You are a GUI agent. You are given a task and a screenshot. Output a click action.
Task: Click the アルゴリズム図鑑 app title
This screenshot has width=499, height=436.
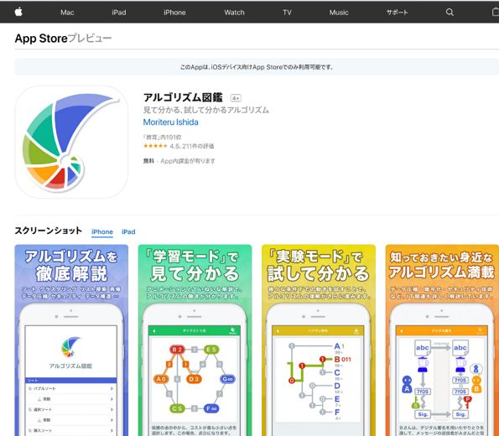183,97
